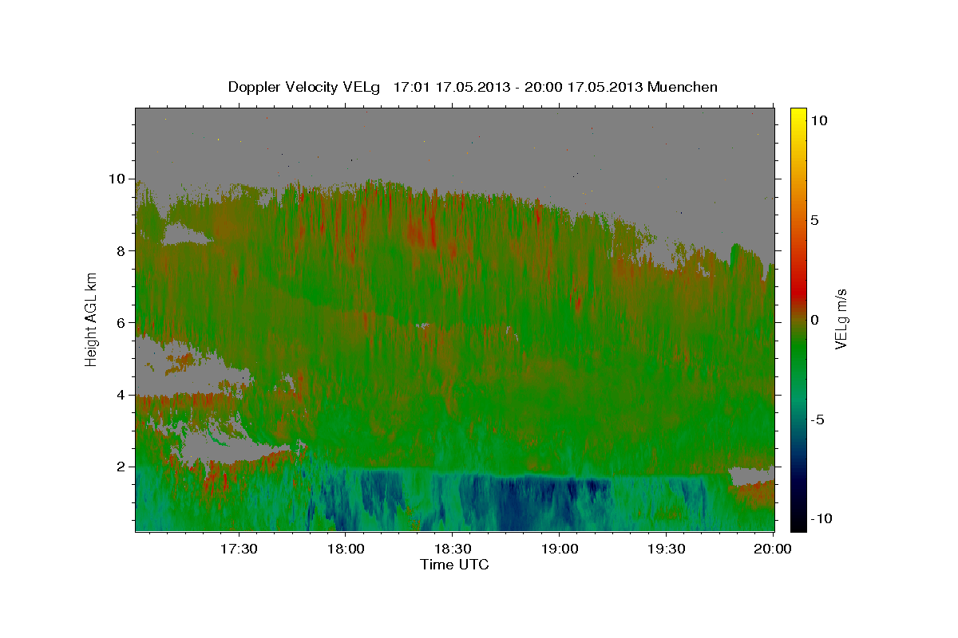Click the '19:30' time axis label
The width and height of the screenshot is (958, 638).
[x=666, y=549]
